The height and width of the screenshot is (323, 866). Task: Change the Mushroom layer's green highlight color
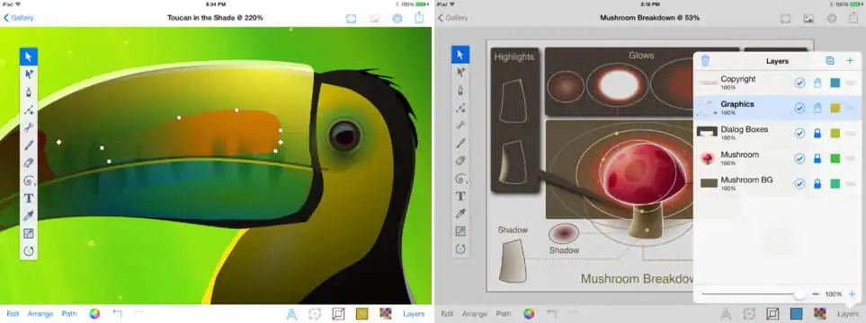pyautogui.click(x=835, y=159)
